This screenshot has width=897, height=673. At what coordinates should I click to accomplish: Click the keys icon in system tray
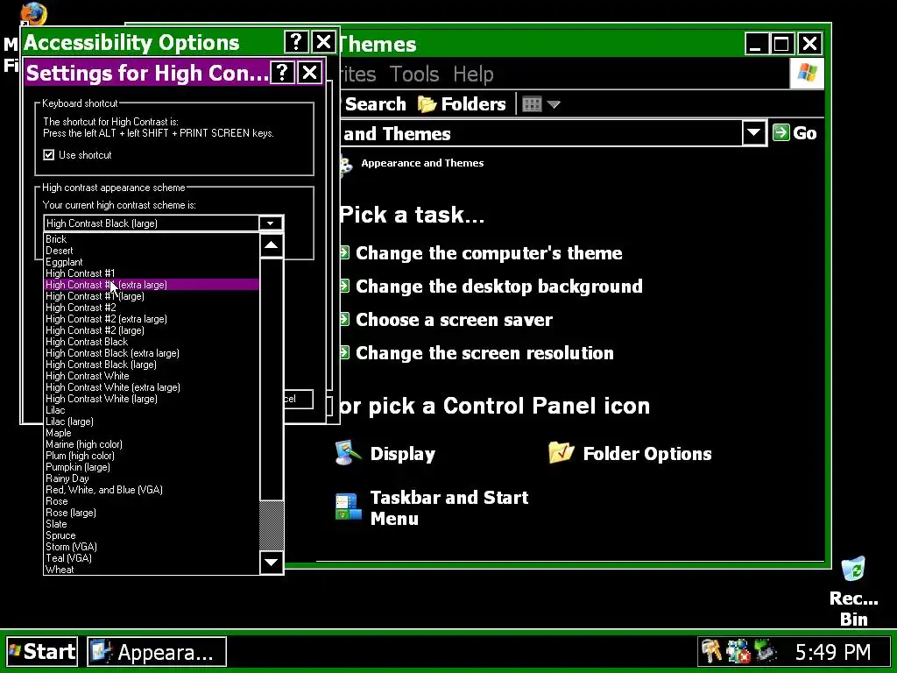click(711, 651)
